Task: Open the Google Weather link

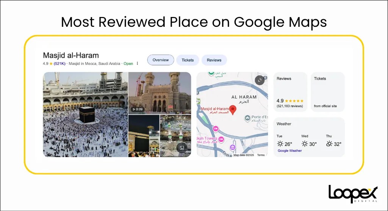Action: 289,151
